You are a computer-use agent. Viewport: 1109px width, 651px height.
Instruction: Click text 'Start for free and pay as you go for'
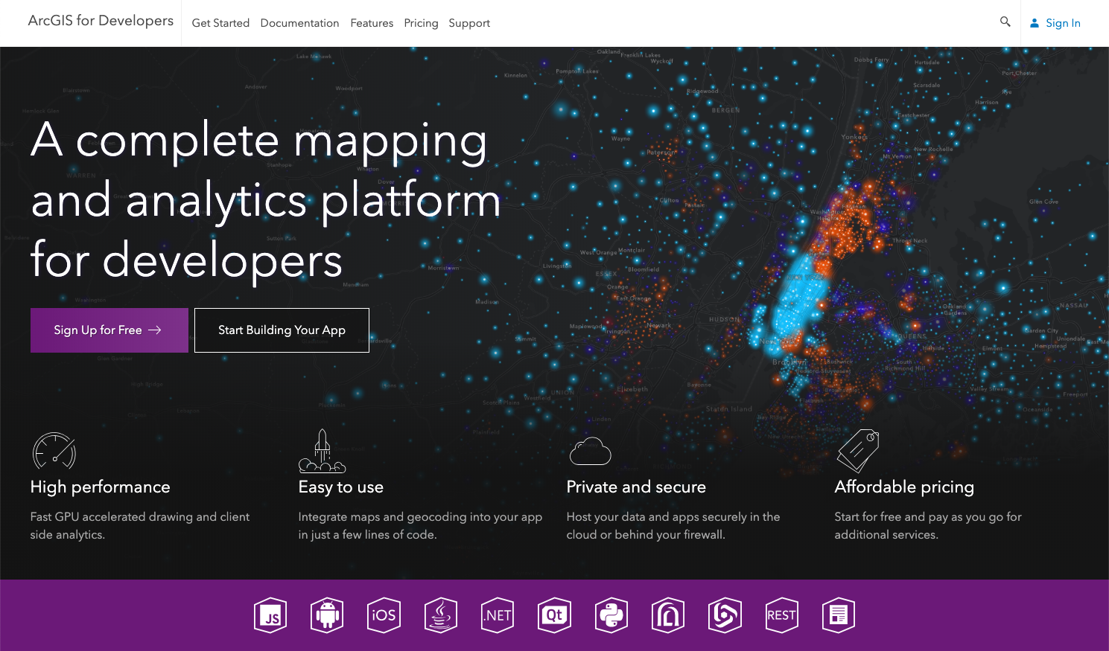point(928,517)
